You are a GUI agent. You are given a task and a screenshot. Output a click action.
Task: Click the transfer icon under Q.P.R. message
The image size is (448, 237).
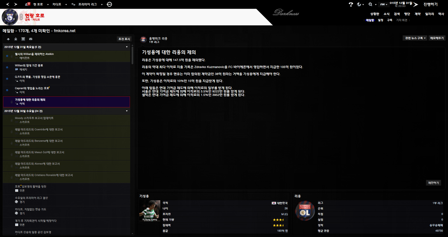[17, 81]
